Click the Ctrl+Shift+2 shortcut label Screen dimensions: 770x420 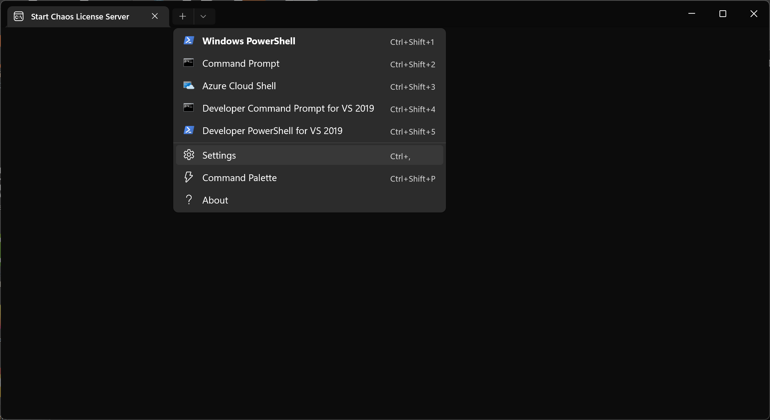pyautogui.click(x=412, y=64)
